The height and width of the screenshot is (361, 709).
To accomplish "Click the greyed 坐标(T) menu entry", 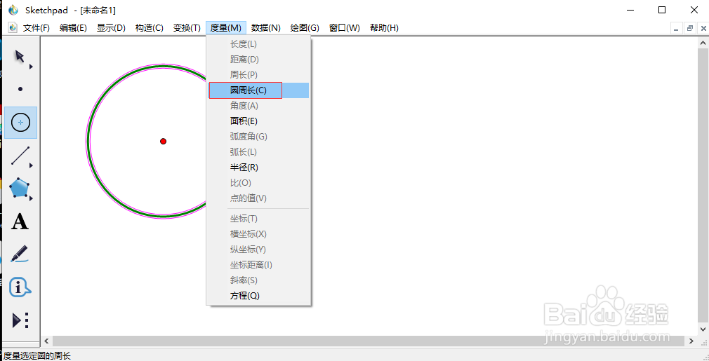I will tap(258, 219).
